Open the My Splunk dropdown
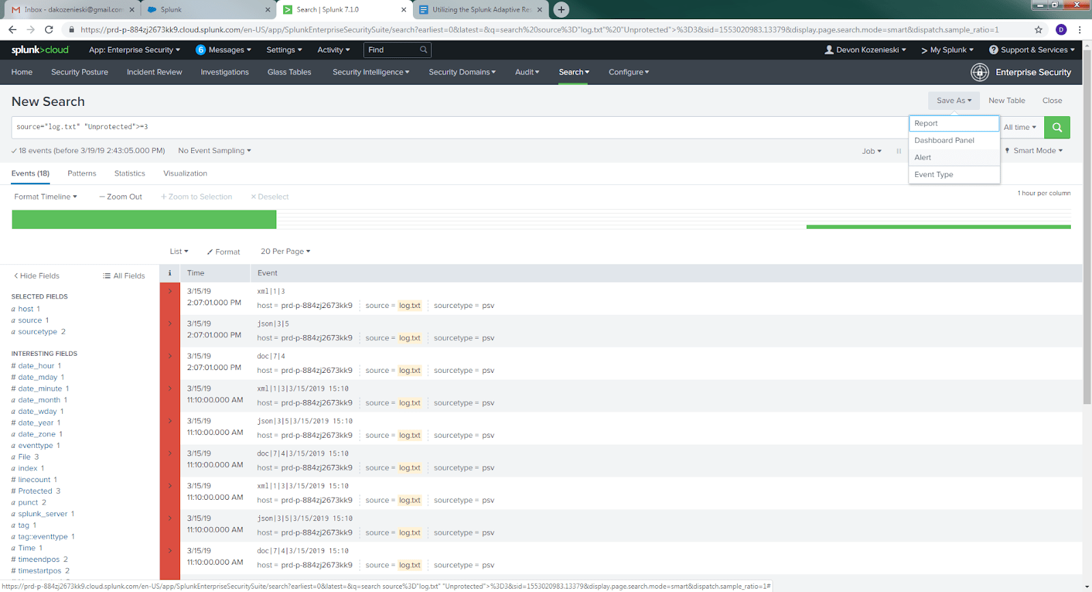 coord(947,50)
